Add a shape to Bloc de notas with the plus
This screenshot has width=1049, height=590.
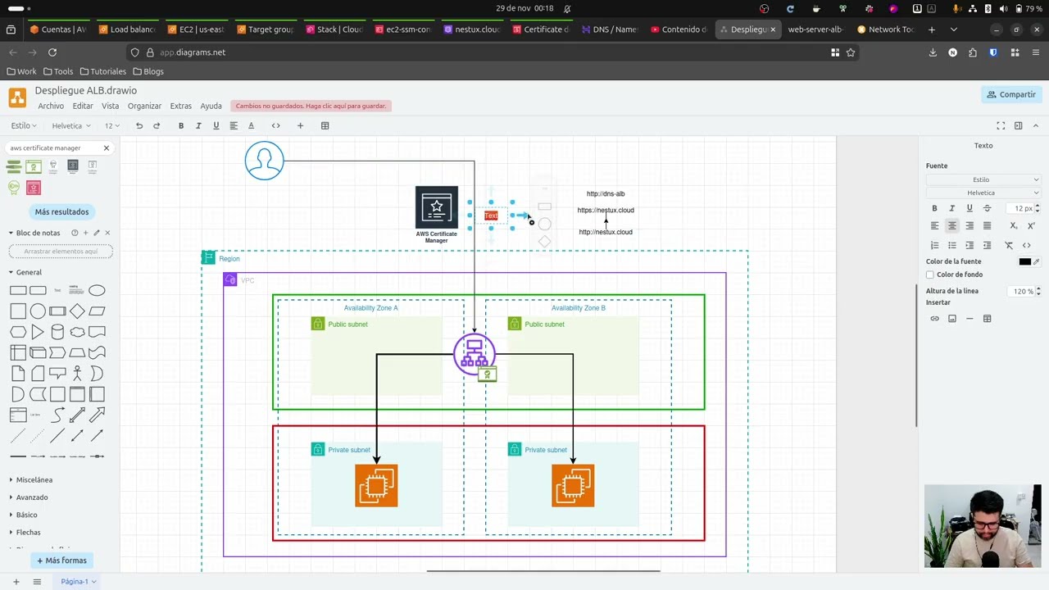[x=85, y=233]
